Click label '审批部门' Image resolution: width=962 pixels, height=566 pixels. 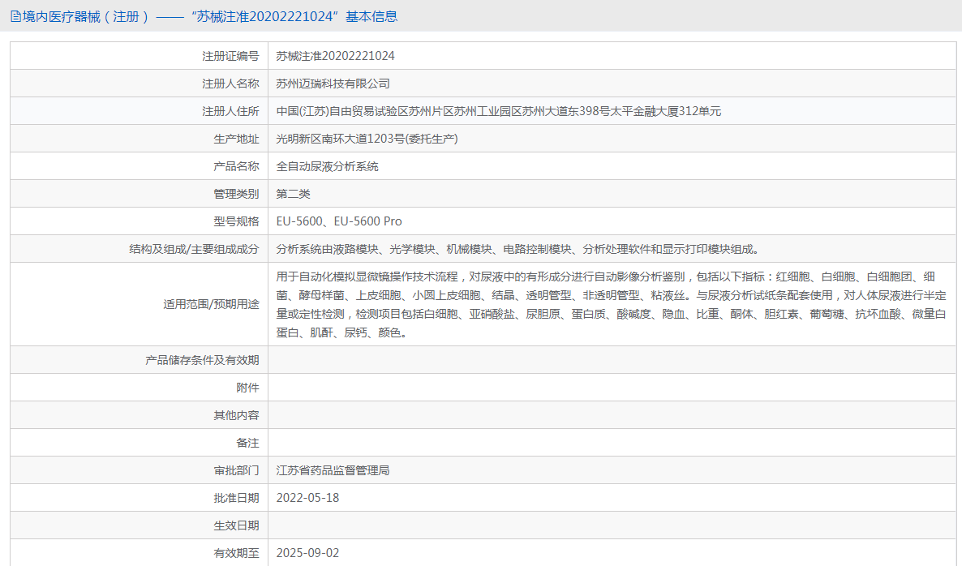(236, 470)
